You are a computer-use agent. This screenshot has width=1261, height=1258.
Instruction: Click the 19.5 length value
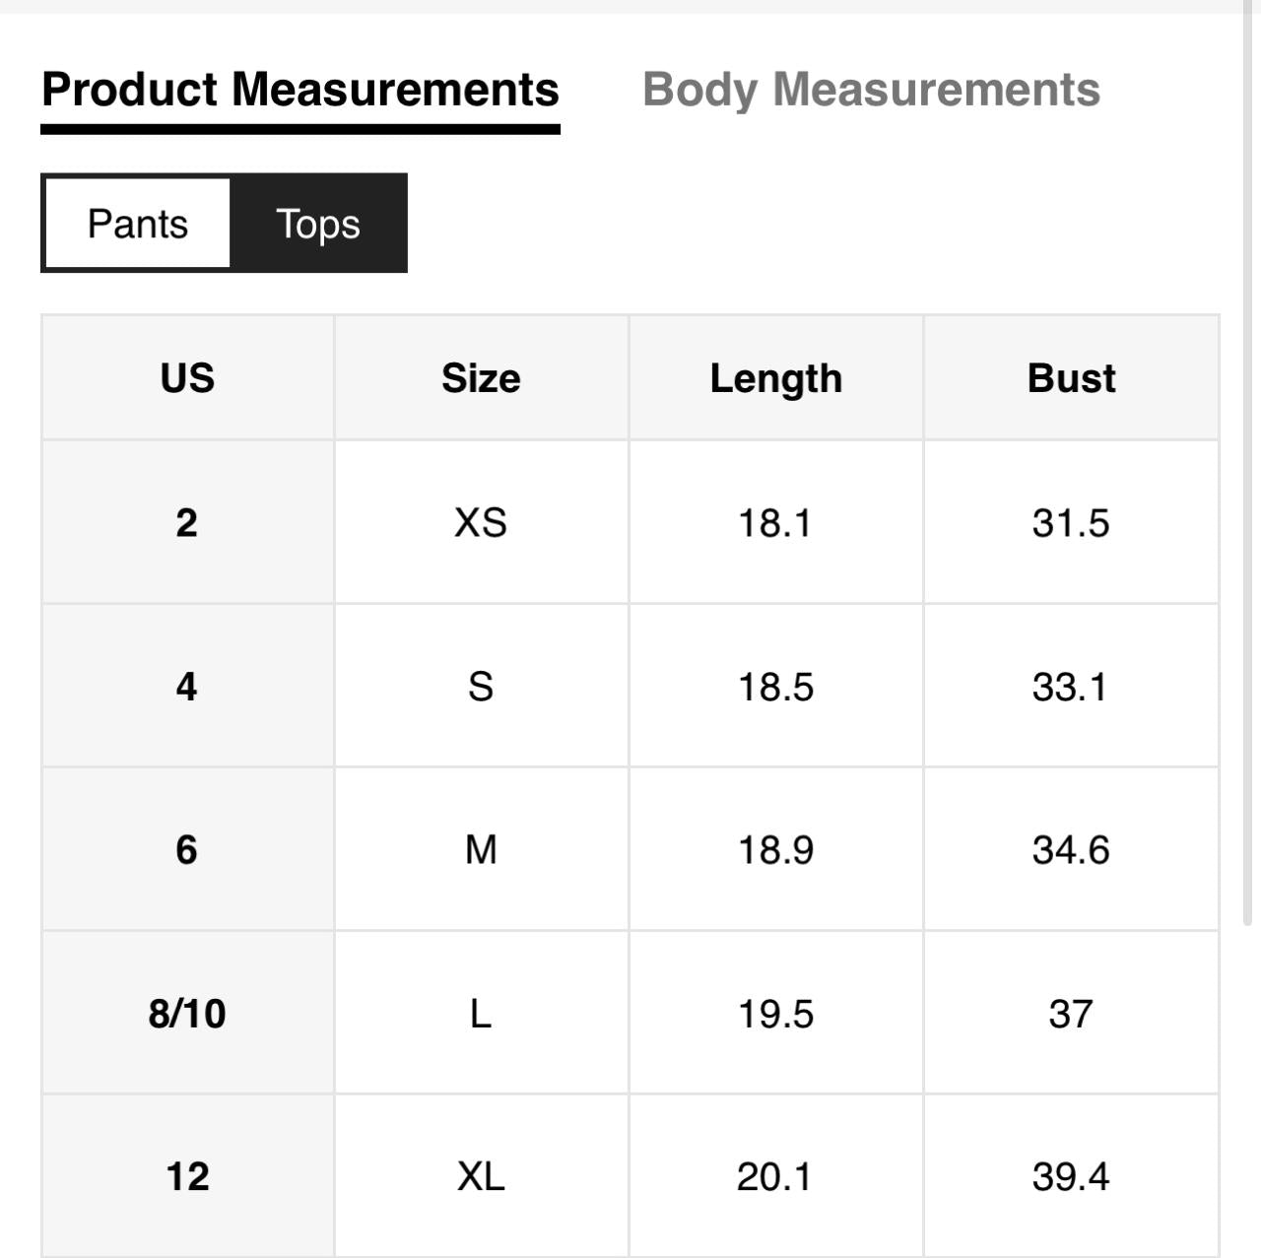pyautogui.click(x=775, y=1013)
